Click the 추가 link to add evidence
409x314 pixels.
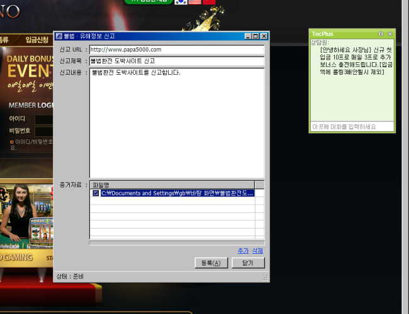coord(243,251)
